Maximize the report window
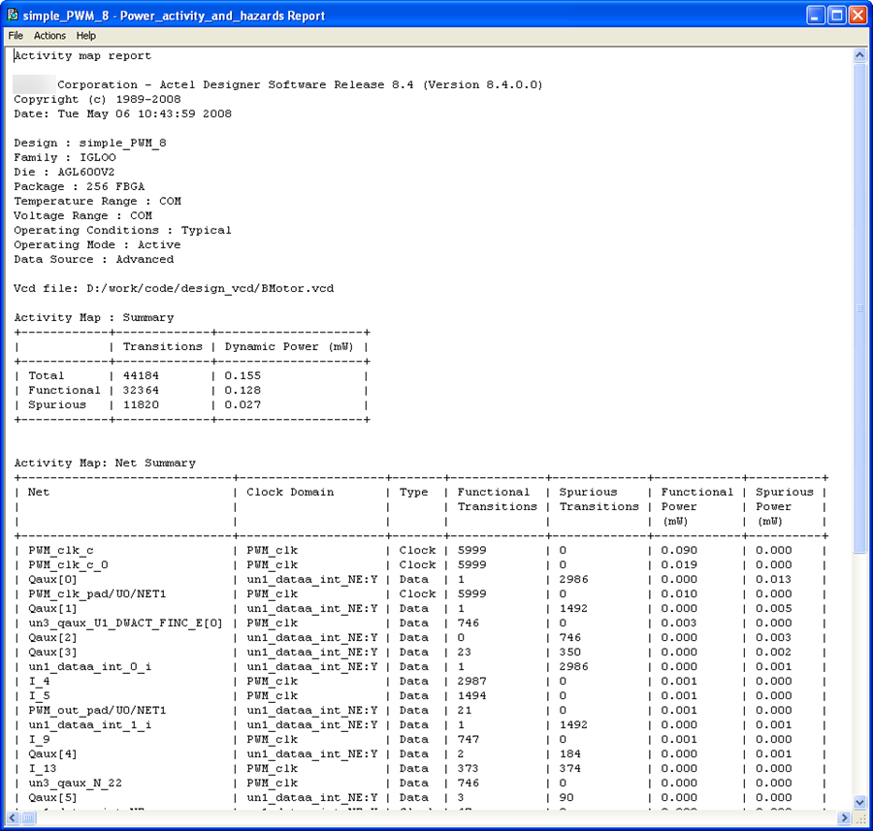The width and height of the screenshot is (873, 831). pyautogui.click(x=836, y=16)
